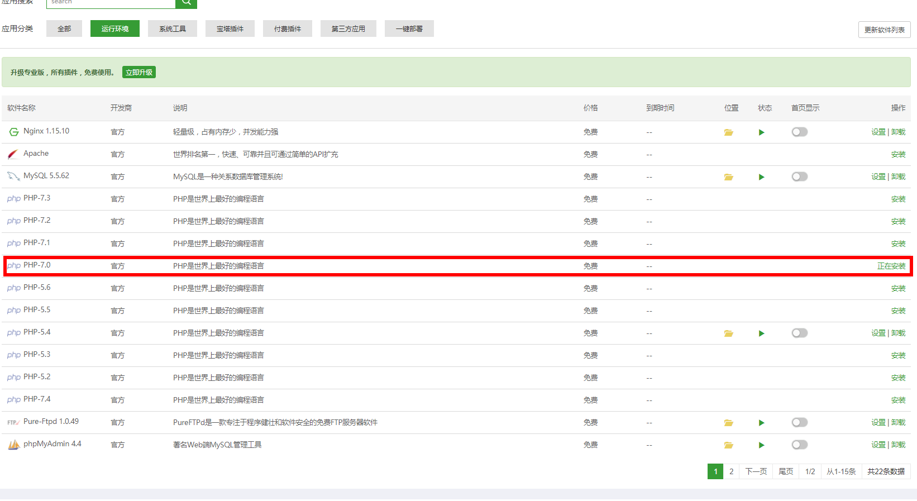The height and width of the screenshot is (501, 917).
Task: Click the Nginx running status play icon
Action: coord(761,132)
